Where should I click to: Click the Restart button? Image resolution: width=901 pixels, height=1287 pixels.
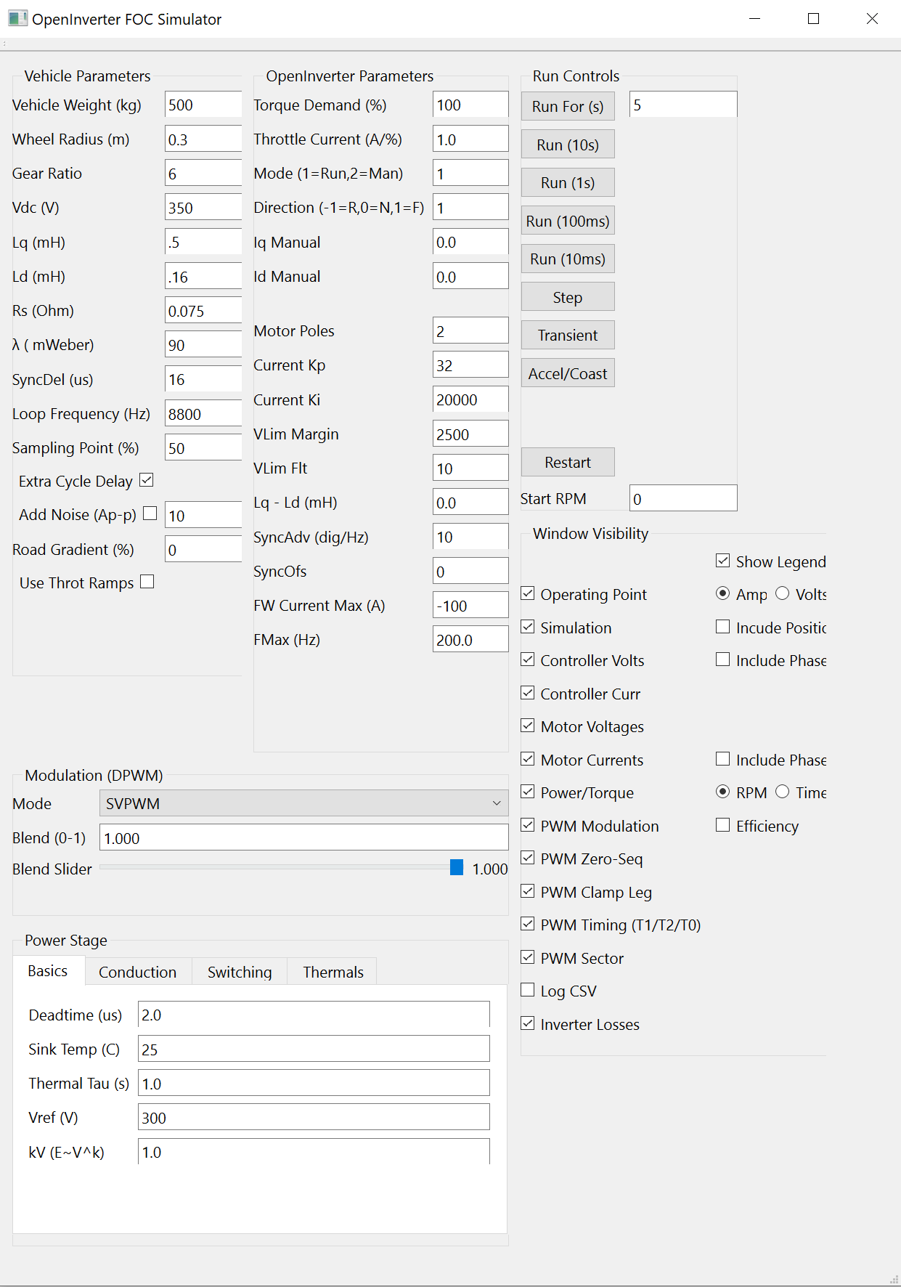coord(568,462)
